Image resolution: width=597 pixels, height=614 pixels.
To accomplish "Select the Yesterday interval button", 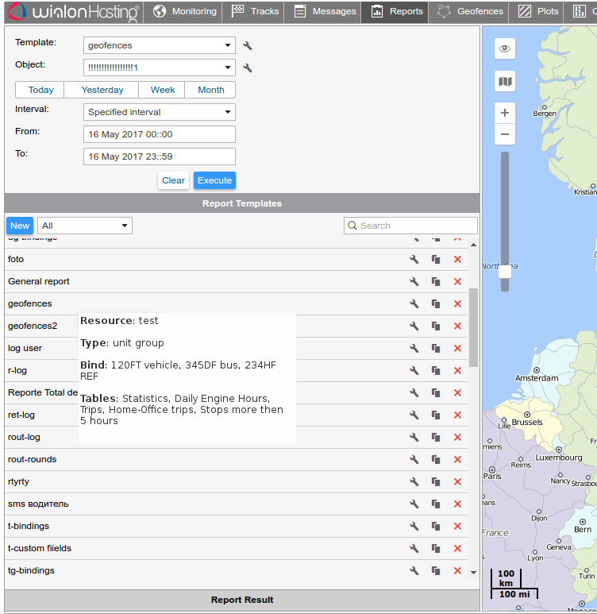I will coord(102,90).
